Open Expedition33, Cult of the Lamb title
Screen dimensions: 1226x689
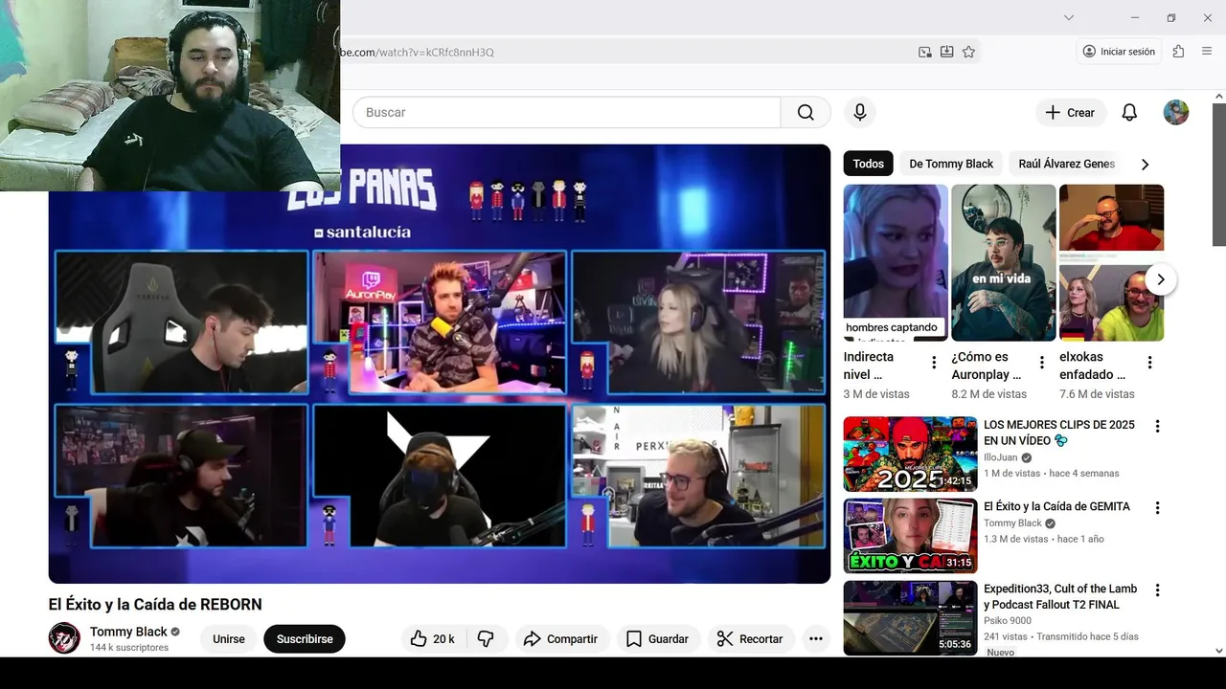coord(1060,596)
